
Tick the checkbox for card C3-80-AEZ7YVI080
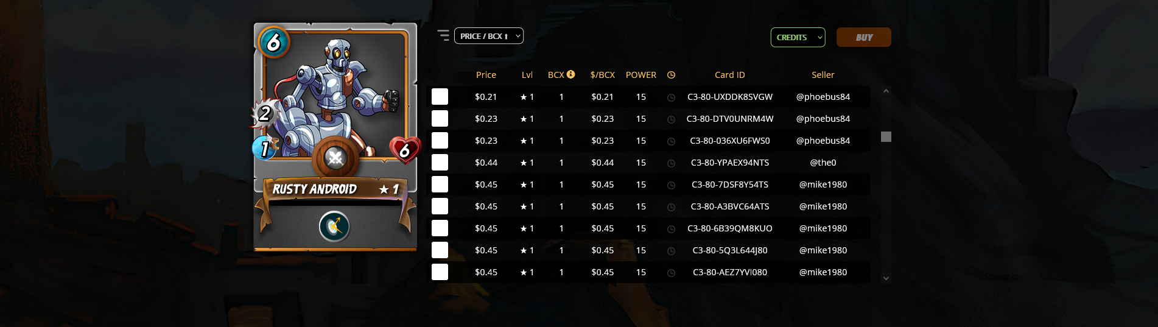[440, 272]
